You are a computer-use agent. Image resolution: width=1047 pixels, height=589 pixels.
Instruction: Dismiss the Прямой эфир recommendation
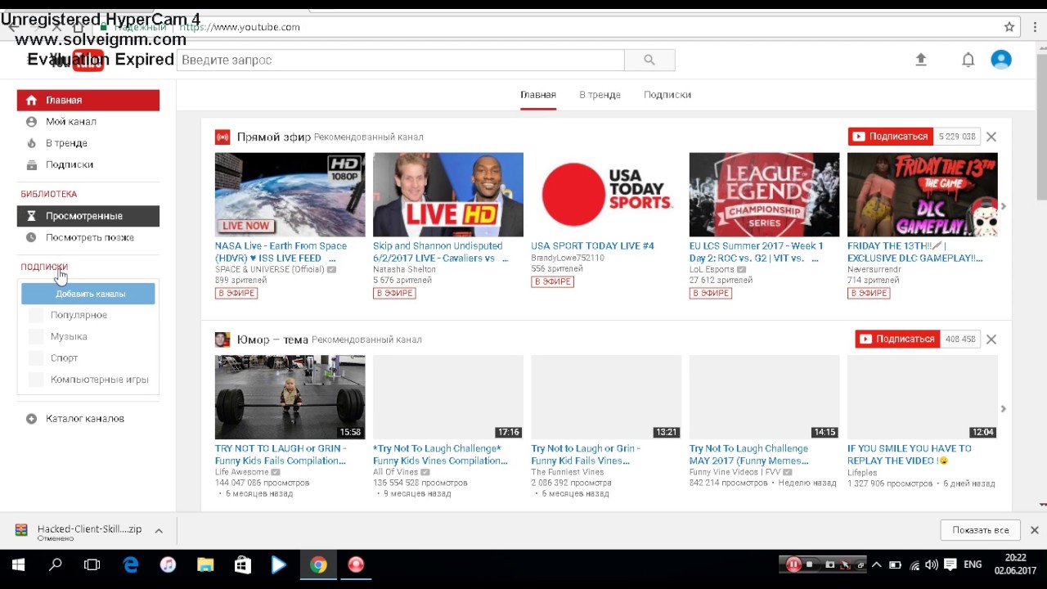(991, 137)
